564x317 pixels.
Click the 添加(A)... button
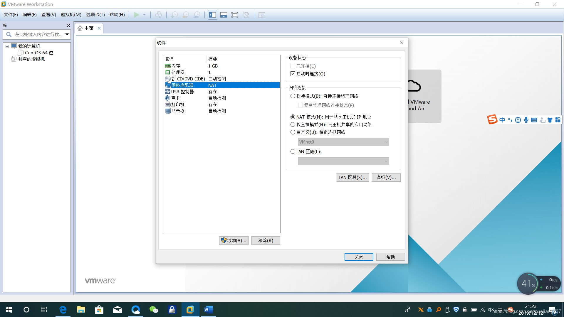(x=234, y=241)
